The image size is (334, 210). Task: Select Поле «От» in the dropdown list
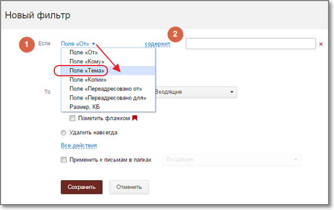point(108,52)
